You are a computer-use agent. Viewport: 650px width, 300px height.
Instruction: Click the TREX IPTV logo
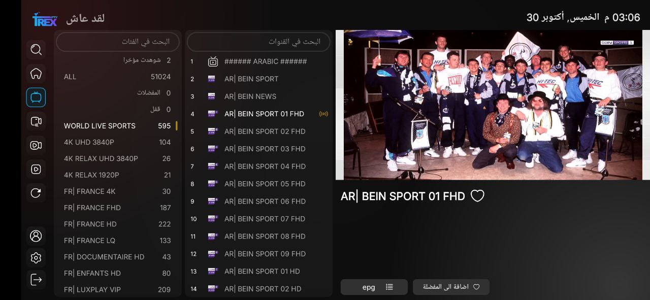pyautogui.click(x=45, y=19)
